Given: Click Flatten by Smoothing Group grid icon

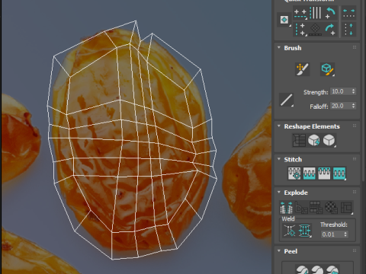Looking at the screenshot, I should (x=316, y=208).
